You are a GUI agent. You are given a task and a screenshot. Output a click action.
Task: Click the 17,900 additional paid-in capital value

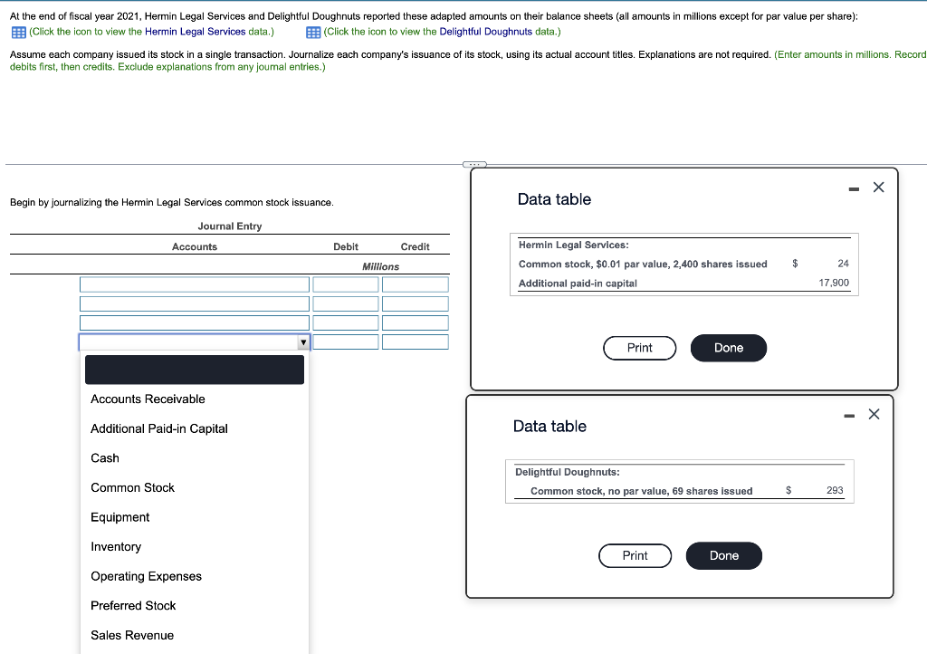pos(834,283)
